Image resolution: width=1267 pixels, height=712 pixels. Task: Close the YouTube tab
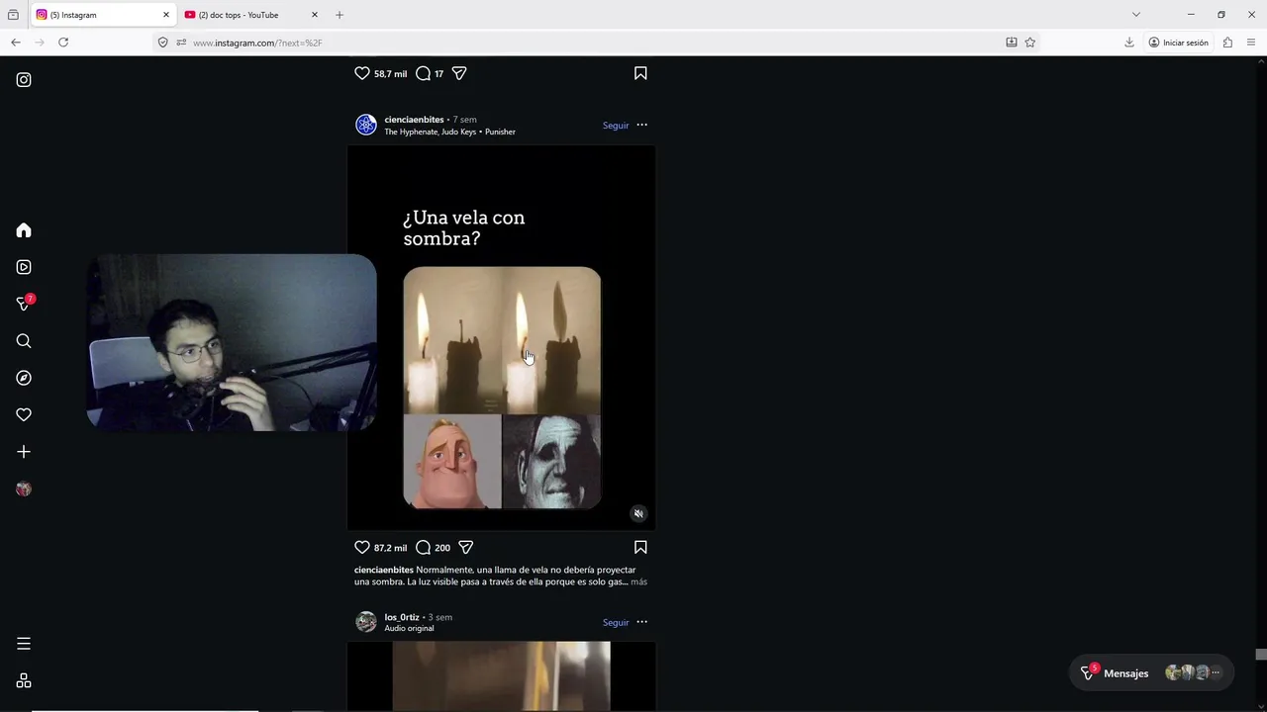pos(315,15)
